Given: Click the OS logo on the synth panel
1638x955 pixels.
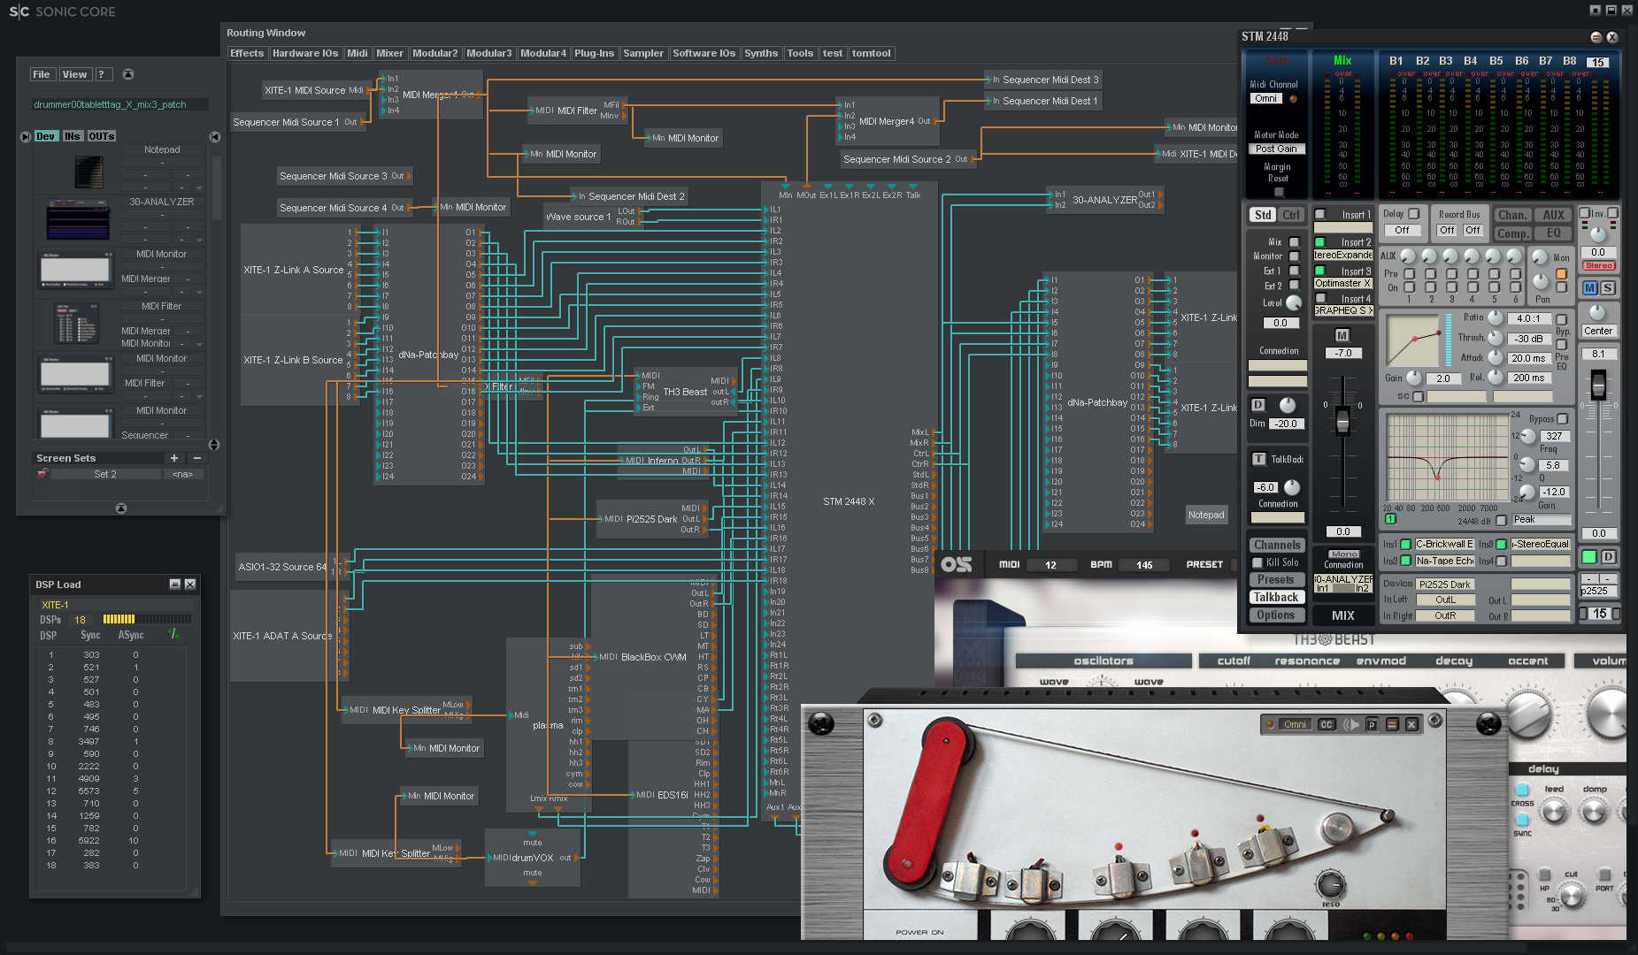Looking at the screenshot, I should (x=956, y=564).
